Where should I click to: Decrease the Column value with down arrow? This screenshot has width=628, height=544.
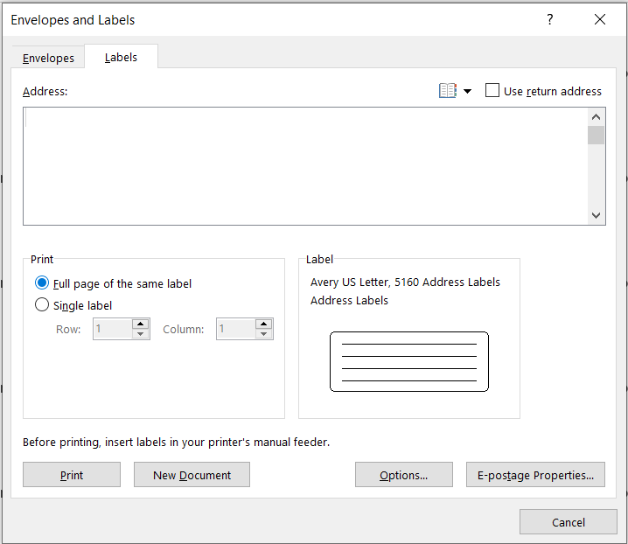264,334
